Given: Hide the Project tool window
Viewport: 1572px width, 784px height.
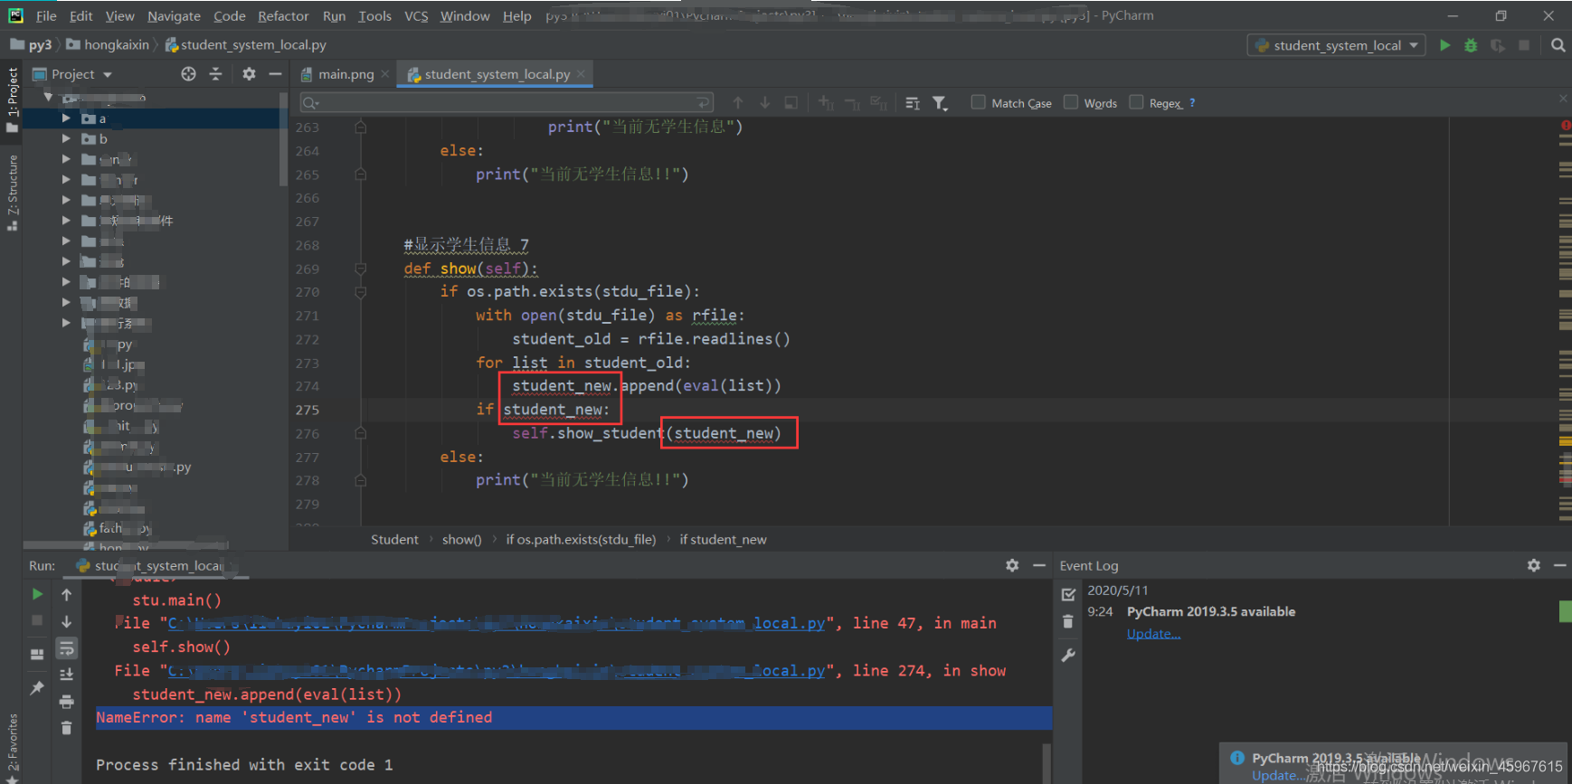Looking at the screenshot, I should 275,74.
